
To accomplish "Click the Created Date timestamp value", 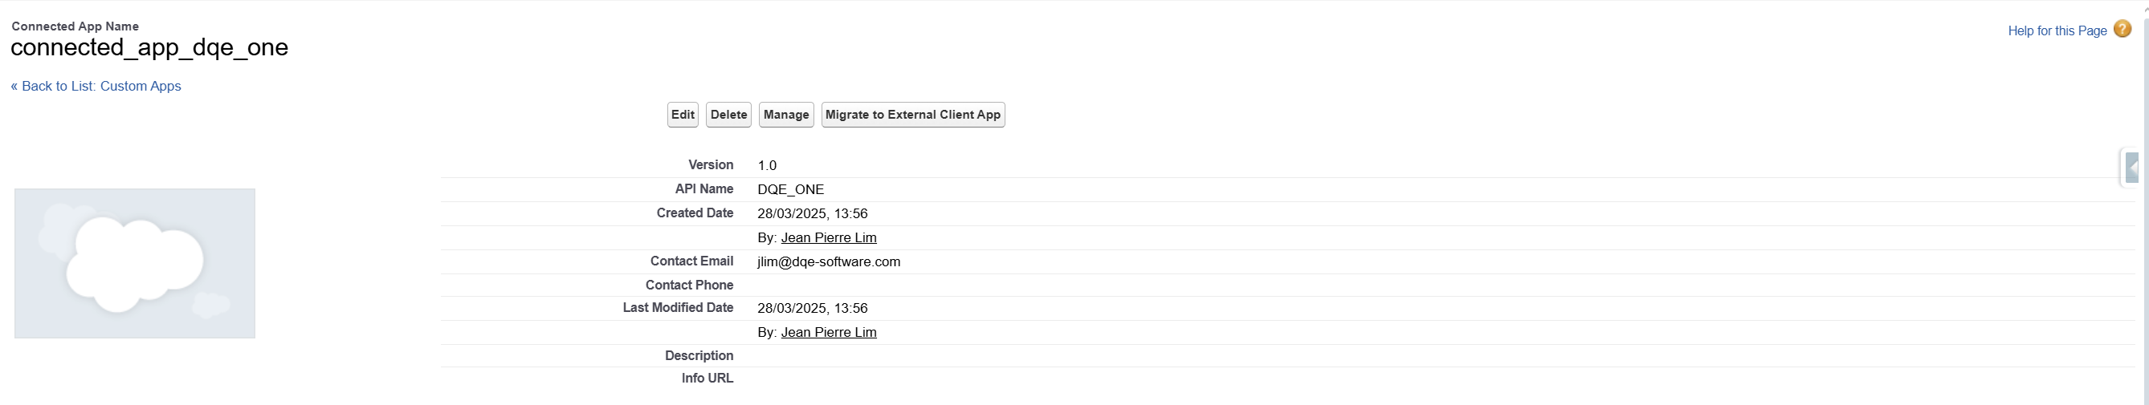I will coord(813,213).
